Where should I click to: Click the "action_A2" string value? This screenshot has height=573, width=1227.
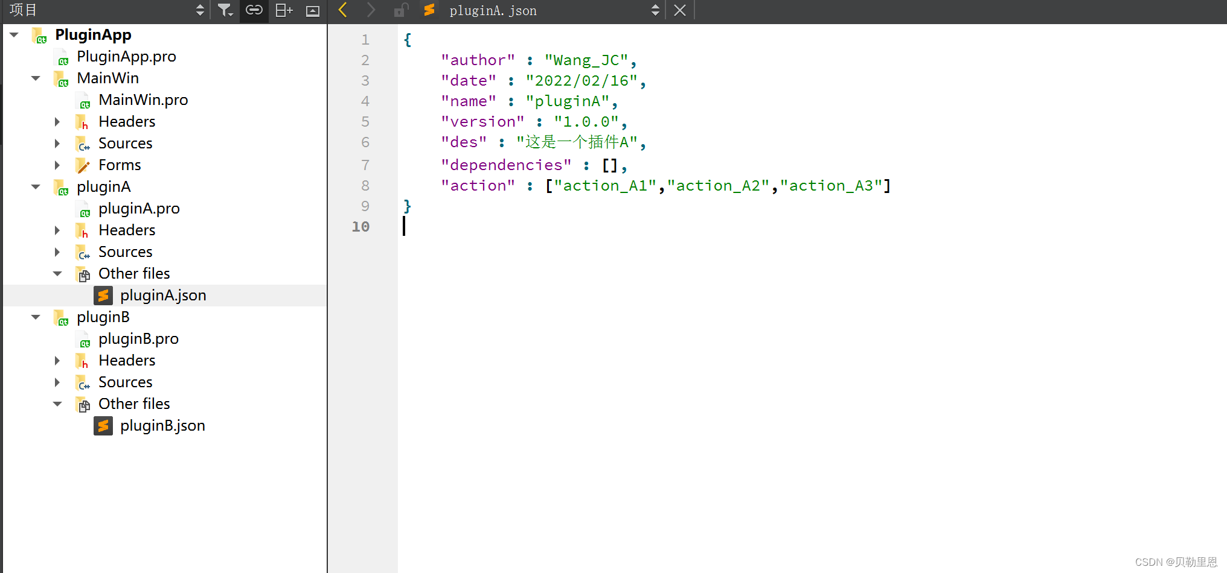click(718, 186)
